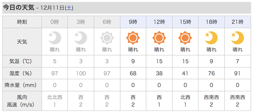
Task: Click the yellow moon icon at 18時
Action: [211, 38]
